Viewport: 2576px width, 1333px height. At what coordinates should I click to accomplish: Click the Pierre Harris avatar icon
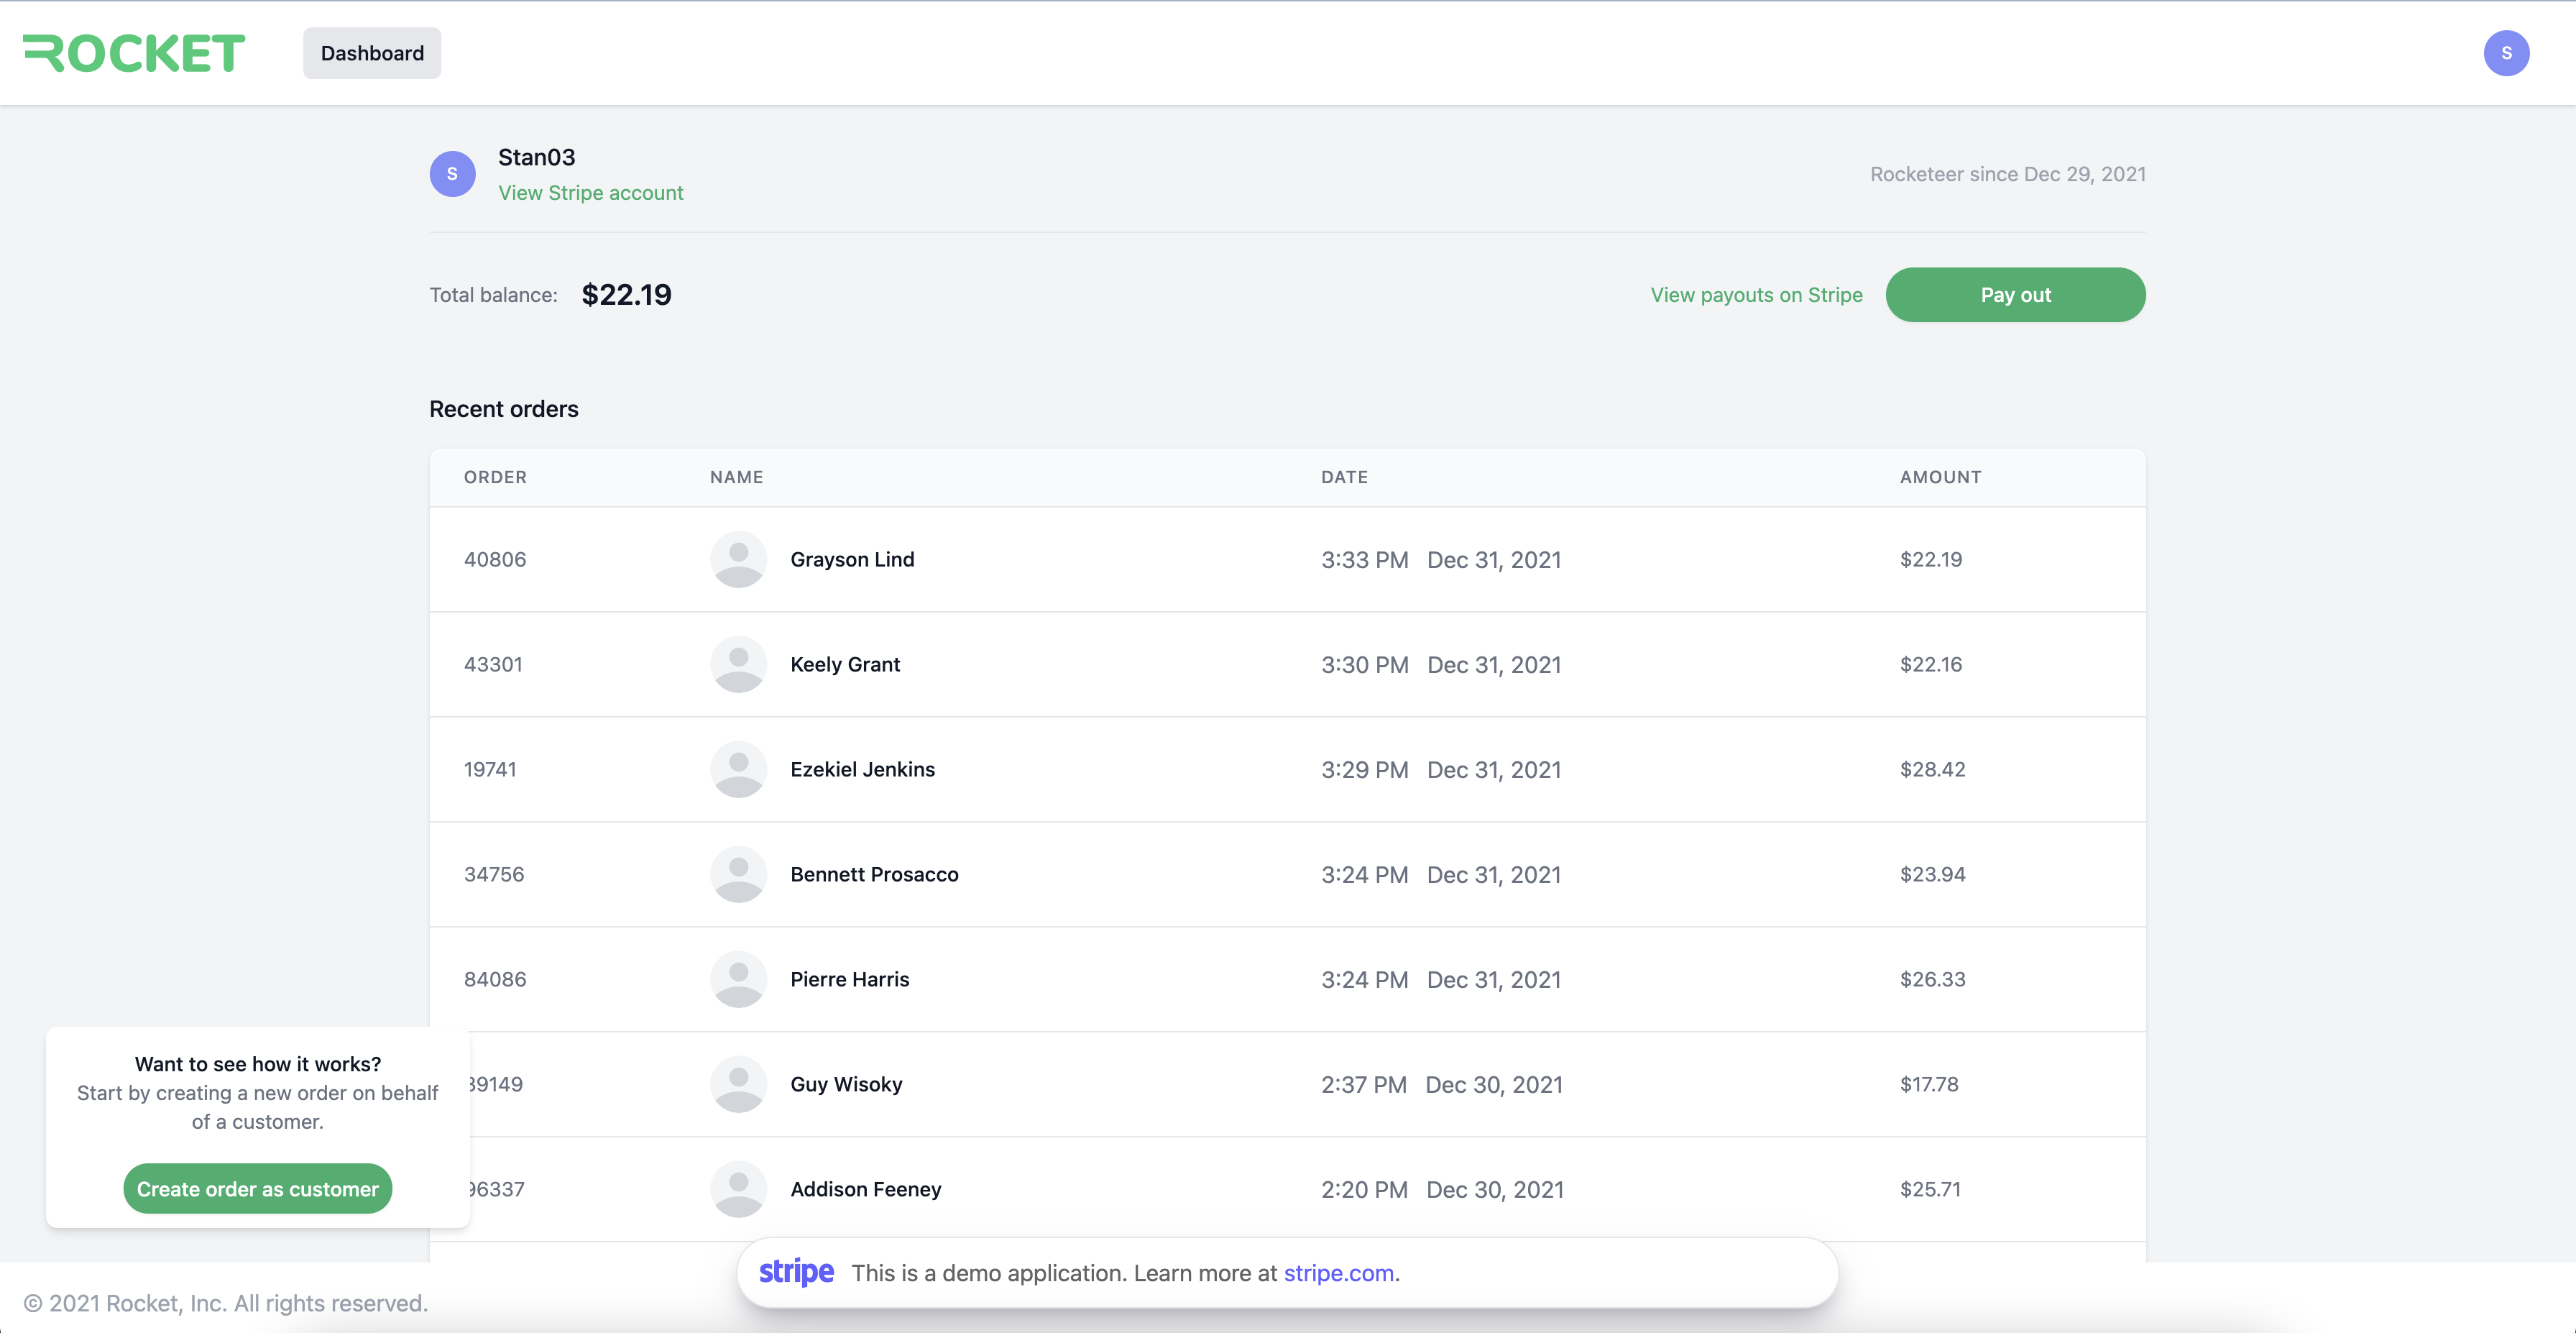[737, 978]
